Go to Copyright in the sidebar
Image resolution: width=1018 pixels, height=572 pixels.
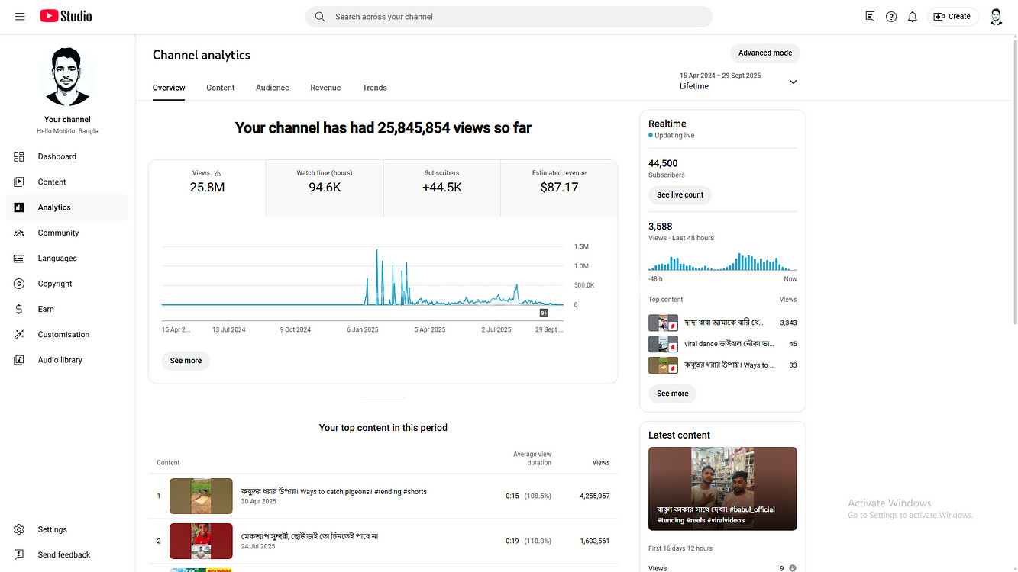(55, 284)
